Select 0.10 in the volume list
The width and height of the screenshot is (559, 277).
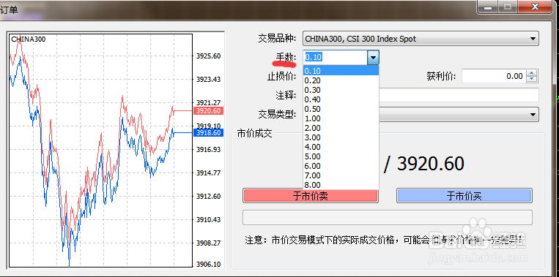tap(341, 71)
